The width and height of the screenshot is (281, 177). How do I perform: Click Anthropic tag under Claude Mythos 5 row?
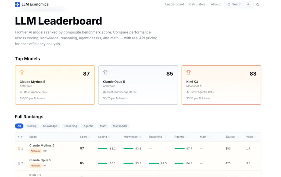(x=35, y=151)
